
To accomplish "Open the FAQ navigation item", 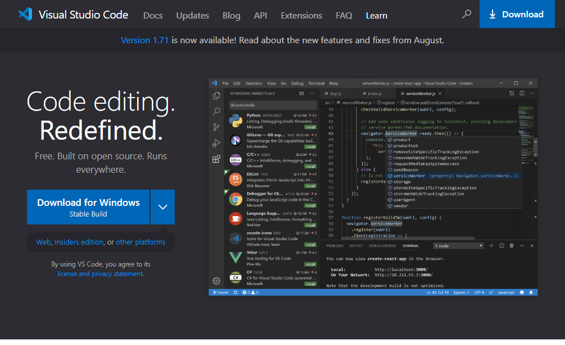I will coord(344,16).
